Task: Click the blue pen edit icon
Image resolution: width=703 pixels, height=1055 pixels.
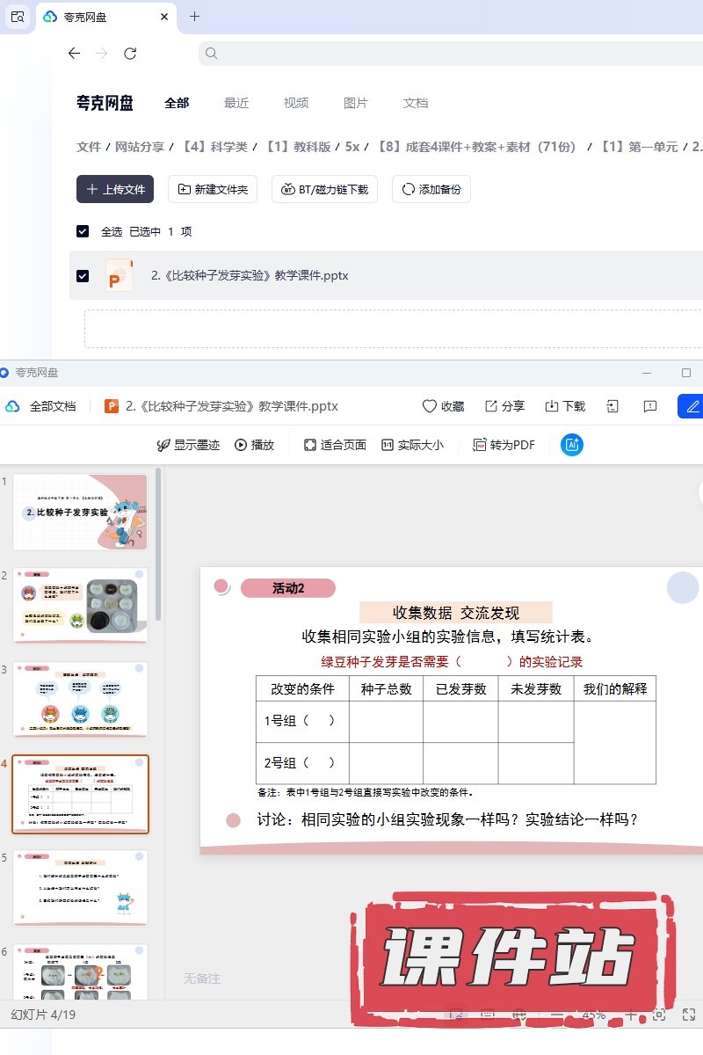Action: pyautogui.click(x=692, y=406)
